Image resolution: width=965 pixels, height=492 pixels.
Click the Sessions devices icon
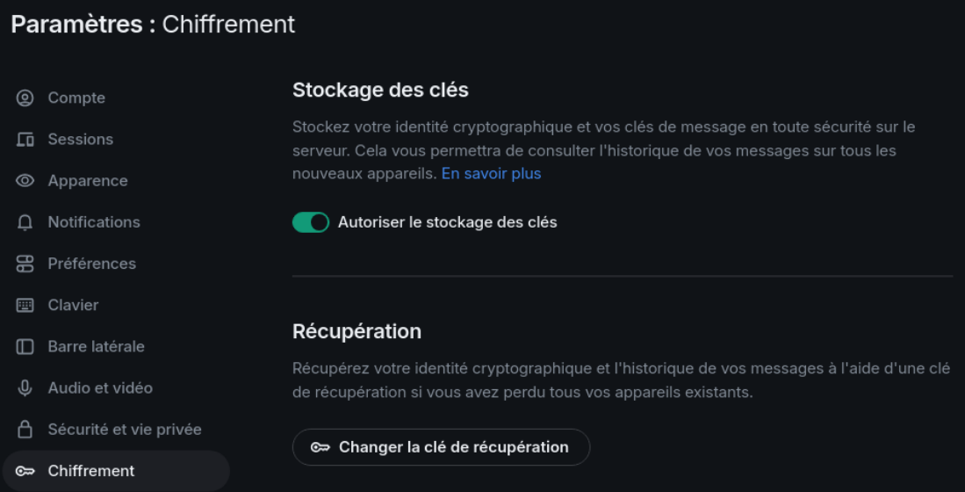(x=25, y=140)
